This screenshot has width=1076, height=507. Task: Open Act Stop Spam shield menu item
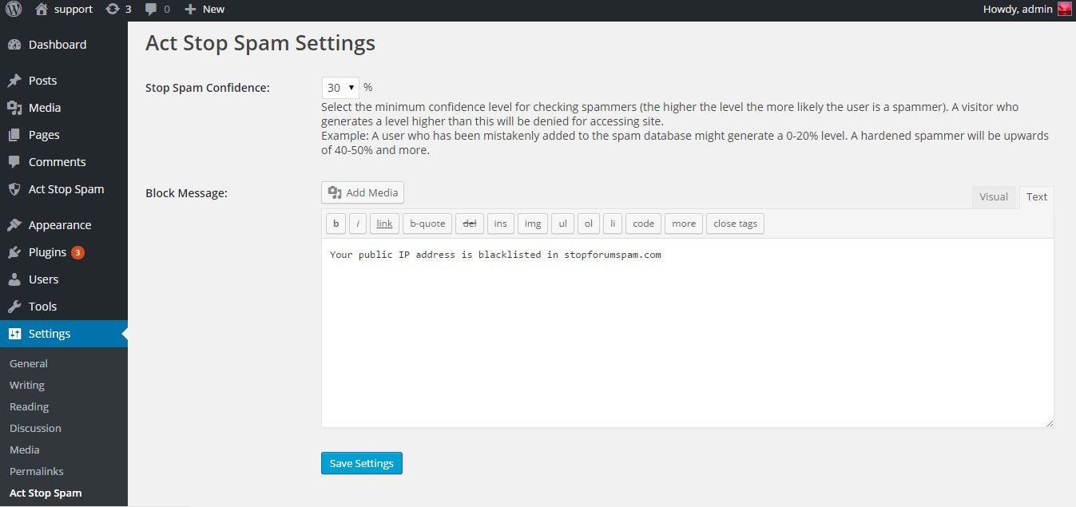[x=64, y=189]
